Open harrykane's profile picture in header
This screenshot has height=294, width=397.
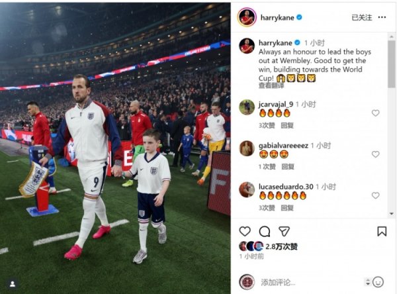pos(247,17)
